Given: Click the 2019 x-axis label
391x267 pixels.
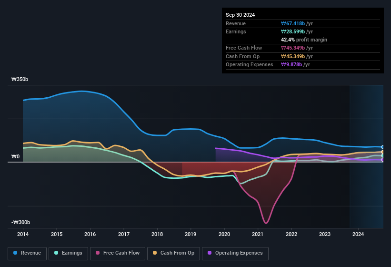Looking at the screenshot, I should coord(190,234).
